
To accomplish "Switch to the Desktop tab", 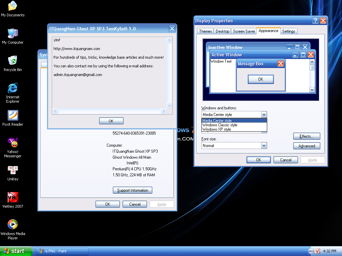I will pos(222,31).
